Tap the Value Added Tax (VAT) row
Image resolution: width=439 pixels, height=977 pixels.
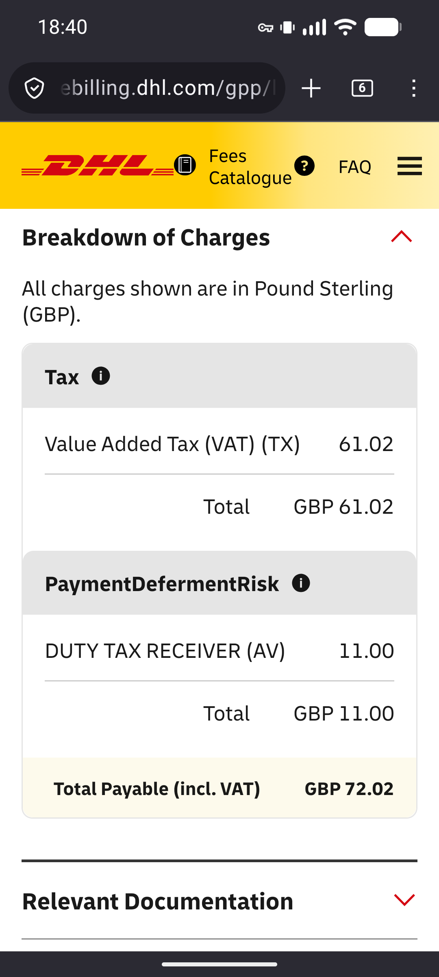(x=219, y=444)
